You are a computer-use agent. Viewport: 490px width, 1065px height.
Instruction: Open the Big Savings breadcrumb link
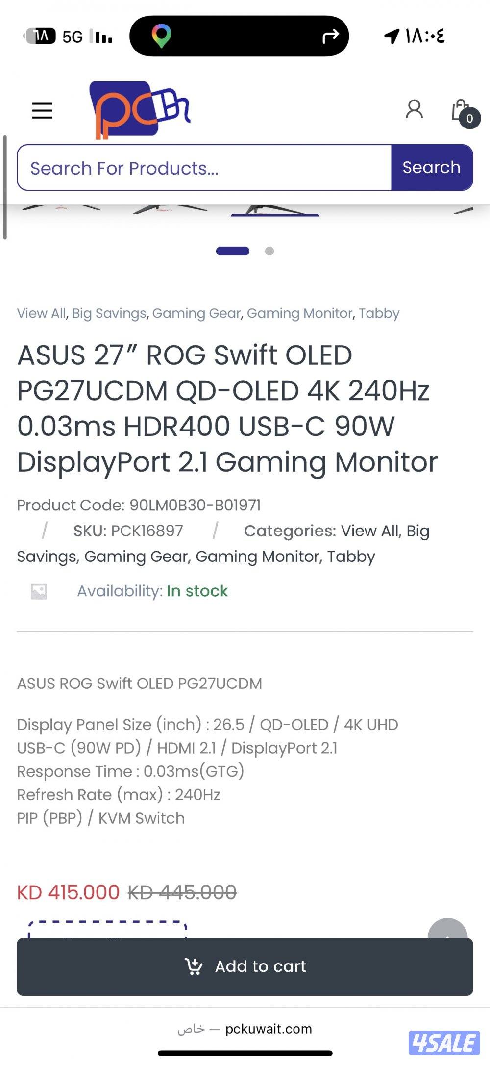(x=109, y=313)
